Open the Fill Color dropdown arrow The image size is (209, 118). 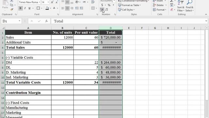coord(50,8)
